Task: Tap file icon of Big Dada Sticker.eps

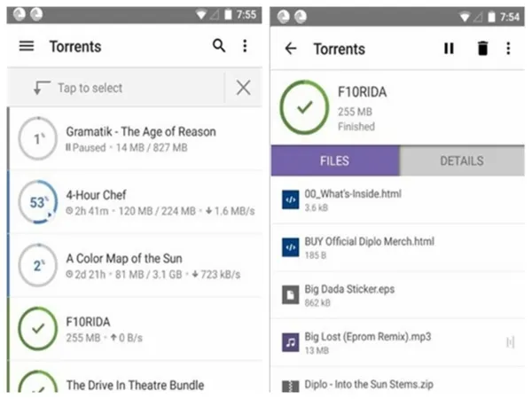Action: [291, 295]
